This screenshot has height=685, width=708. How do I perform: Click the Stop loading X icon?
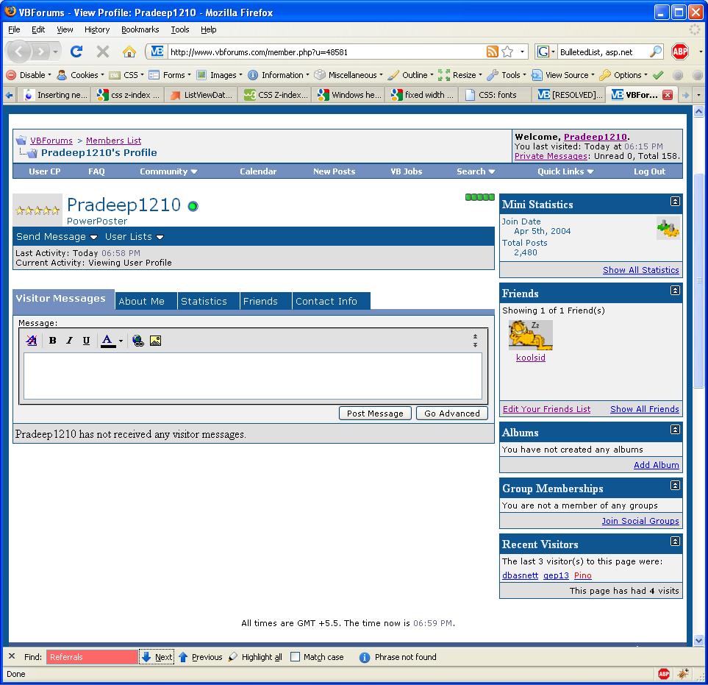(103, 52)
